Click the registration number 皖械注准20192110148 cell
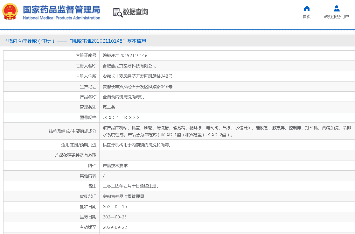The height and width of the screenshot is (234, 355). pyautogui.click(x=125, y=55)
